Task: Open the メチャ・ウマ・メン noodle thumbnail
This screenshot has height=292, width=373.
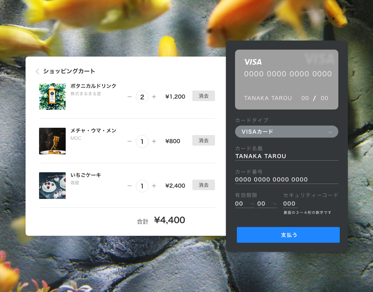Action: pyautogui.click(x=52, y=141)
